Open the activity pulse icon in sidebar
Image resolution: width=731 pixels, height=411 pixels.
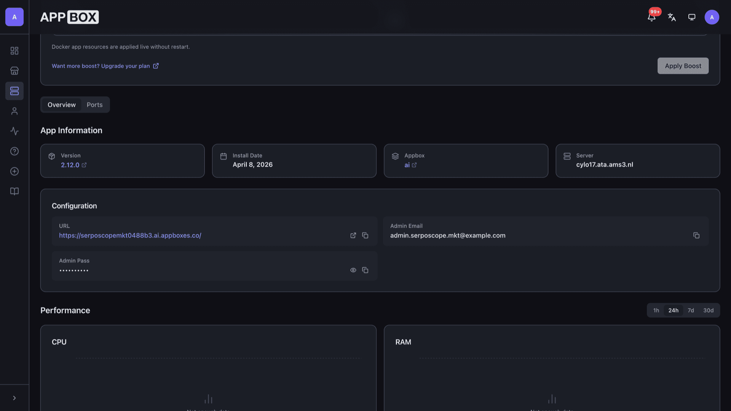pos(14,131)
